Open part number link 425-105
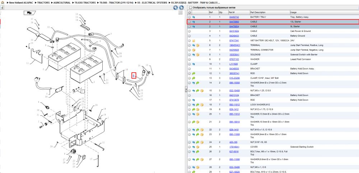The width and height of the screenshot is (359, 173). (233, 142)
